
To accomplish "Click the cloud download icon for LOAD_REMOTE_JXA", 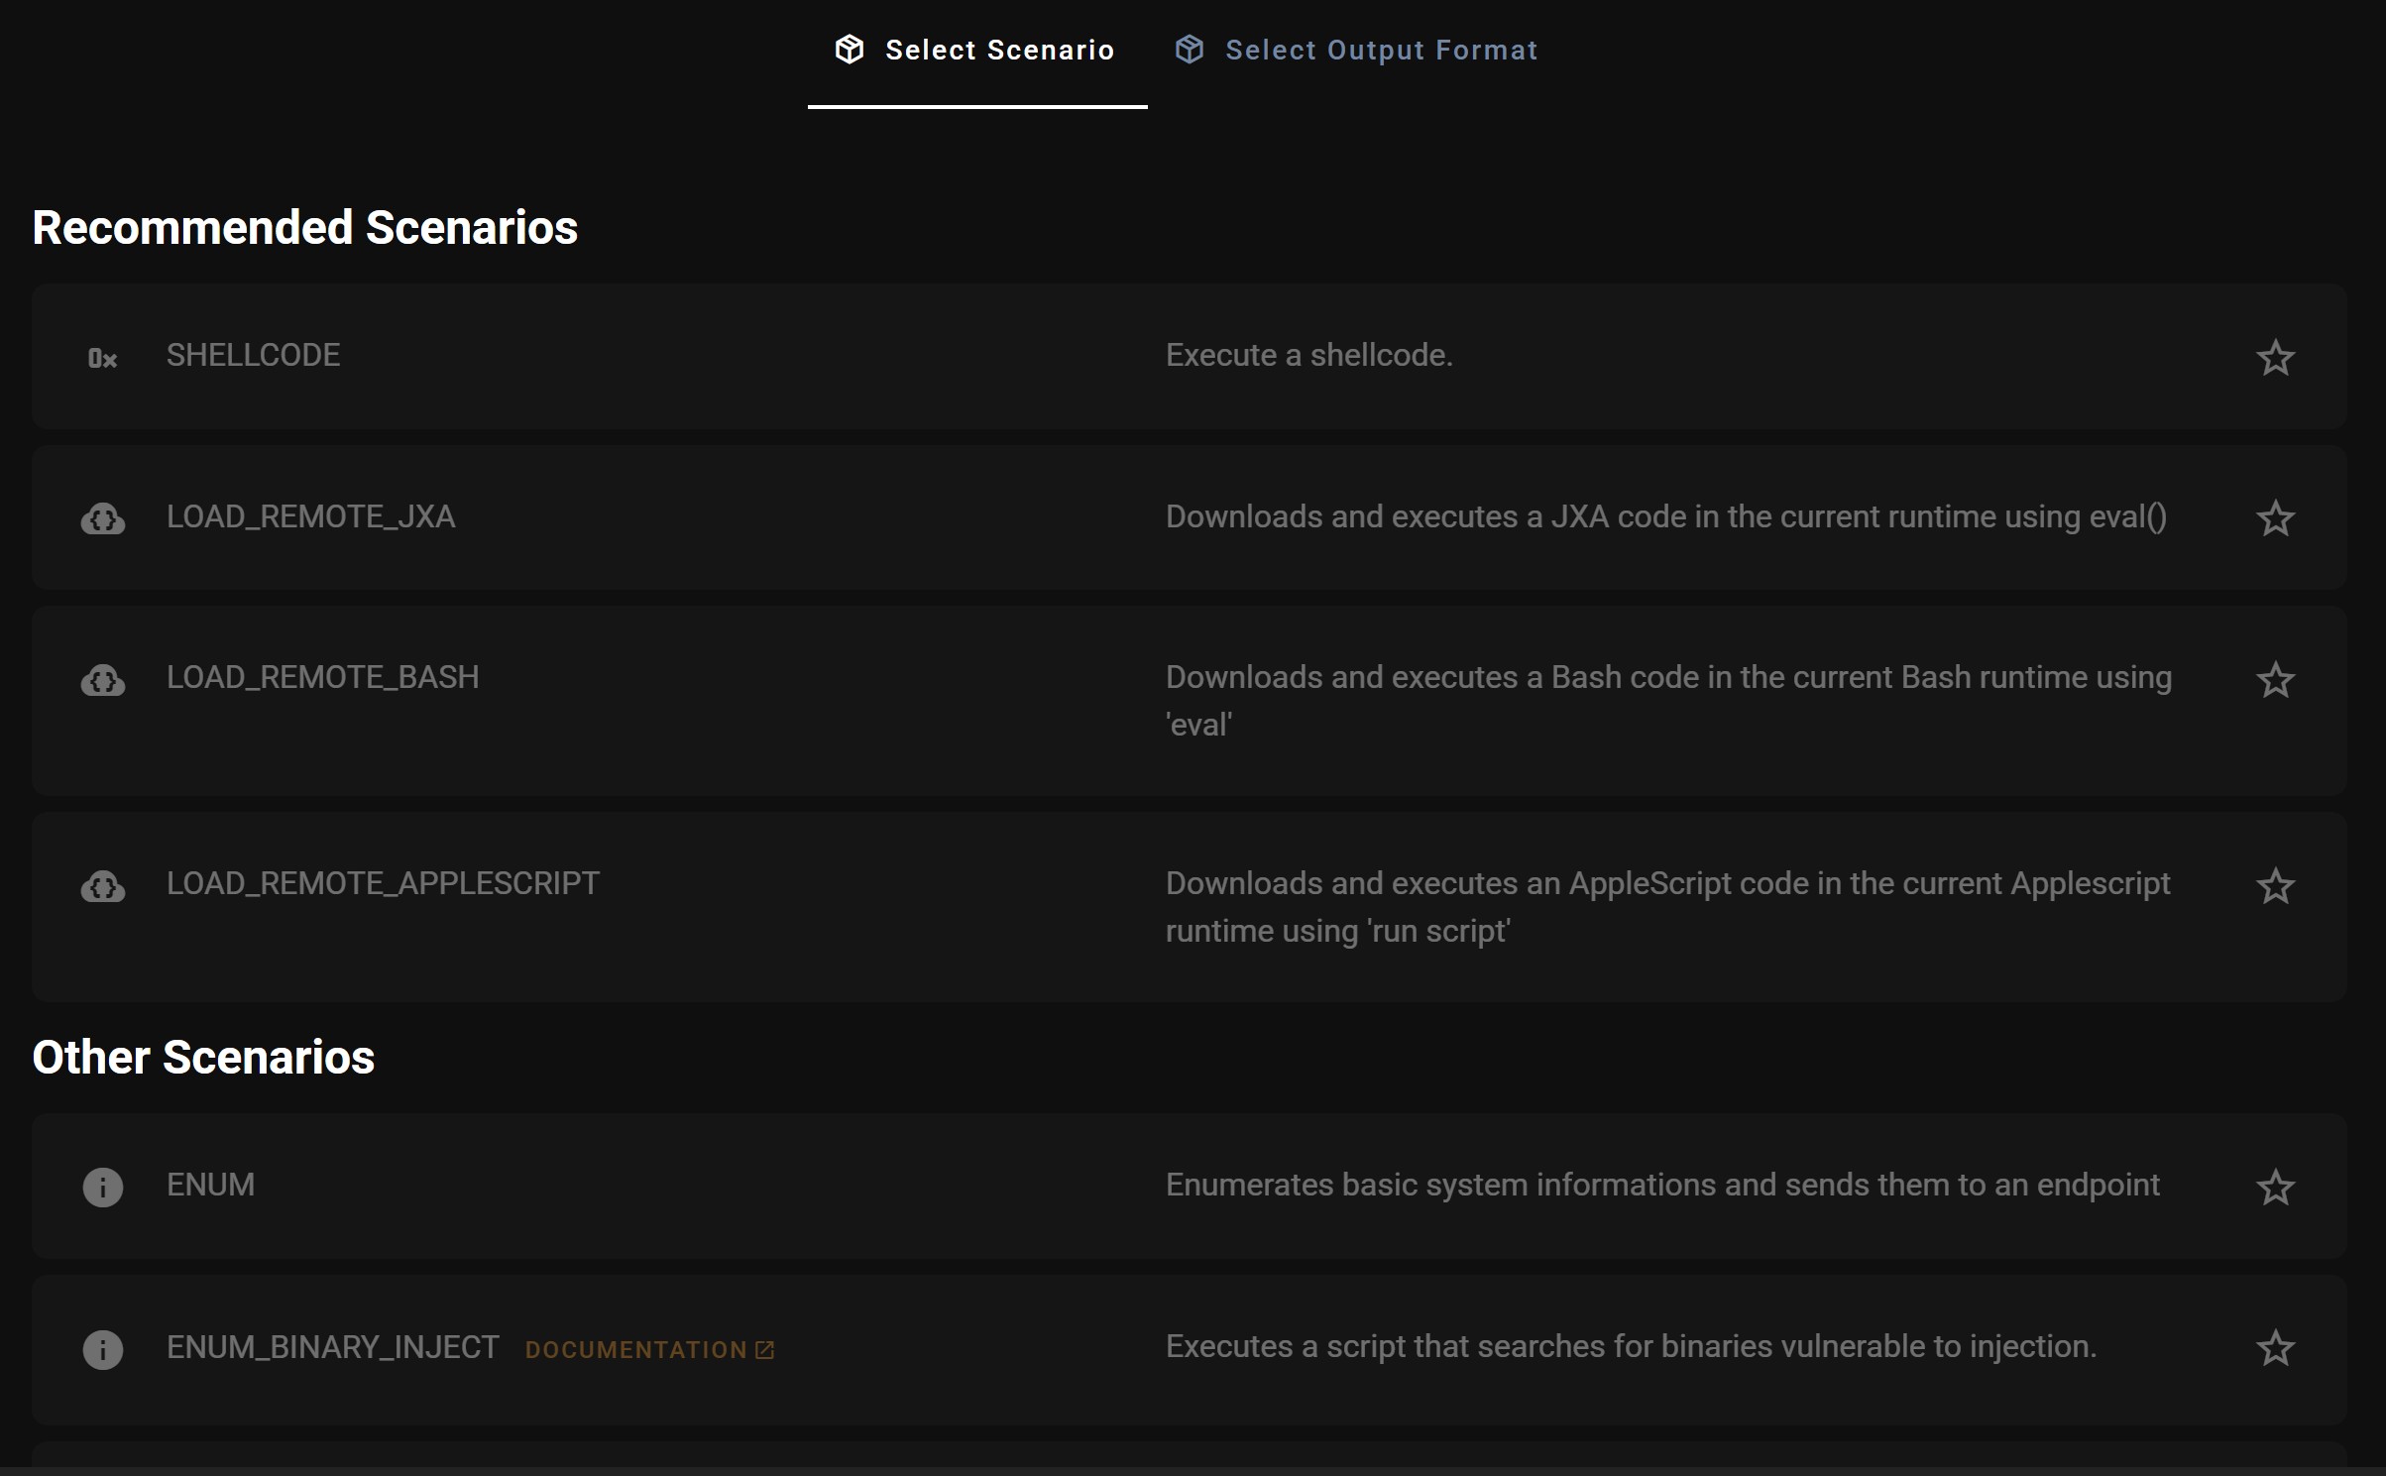I will click(103, 518).
